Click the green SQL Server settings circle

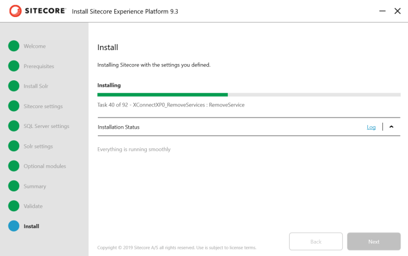coord(14,126)
